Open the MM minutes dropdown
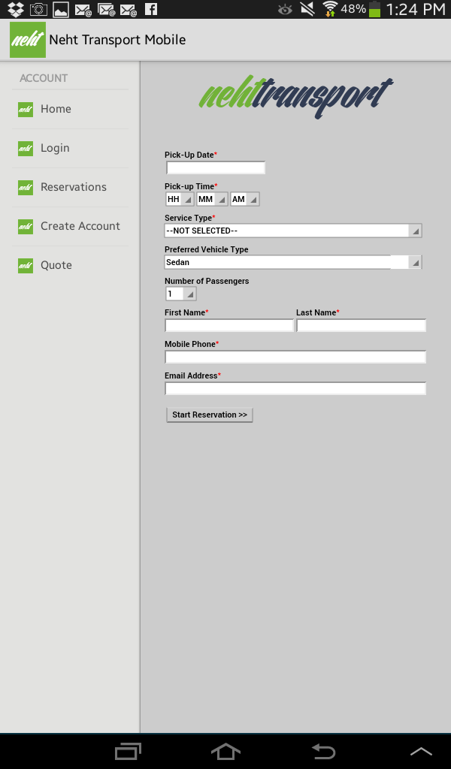This screenshot has height=769, width=451. pos(212,199)
